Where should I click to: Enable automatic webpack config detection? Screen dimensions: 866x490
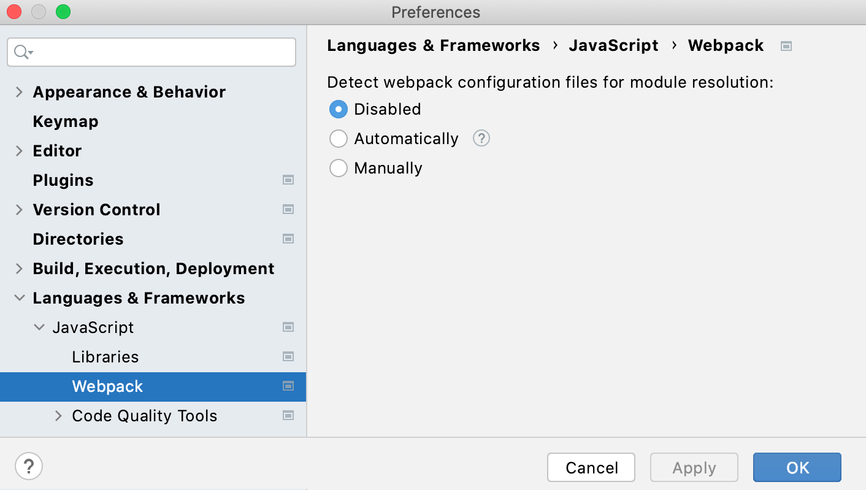pyautogui.click(x=339, y=139)
